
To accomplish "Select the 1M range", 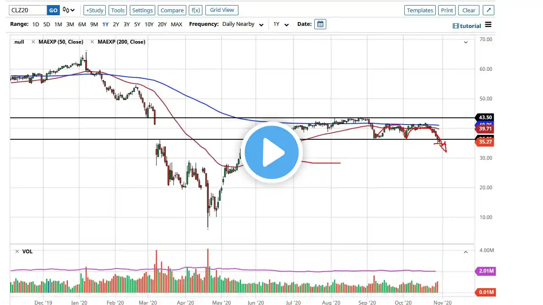I will pos(58,24).
